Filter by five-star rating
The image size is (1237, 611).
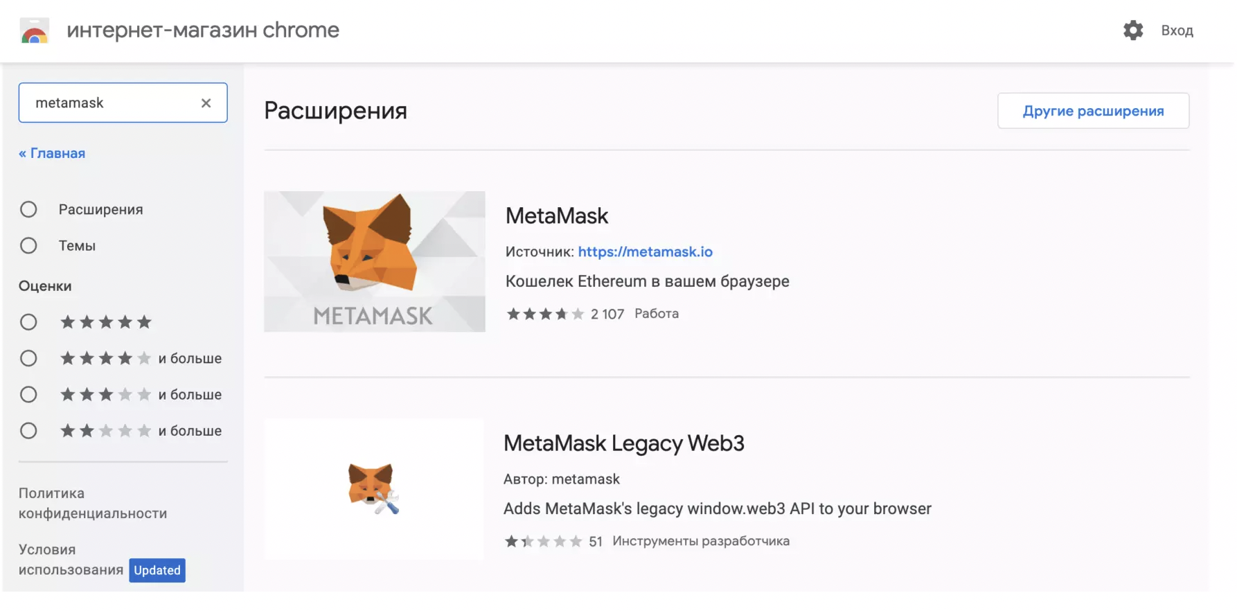28,322
